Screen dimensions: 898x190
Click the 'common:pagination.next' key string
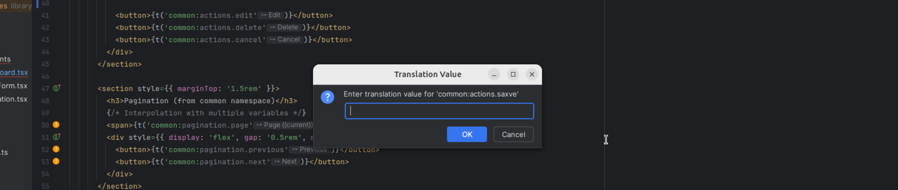pyautogui.click(x=217, y=162)
